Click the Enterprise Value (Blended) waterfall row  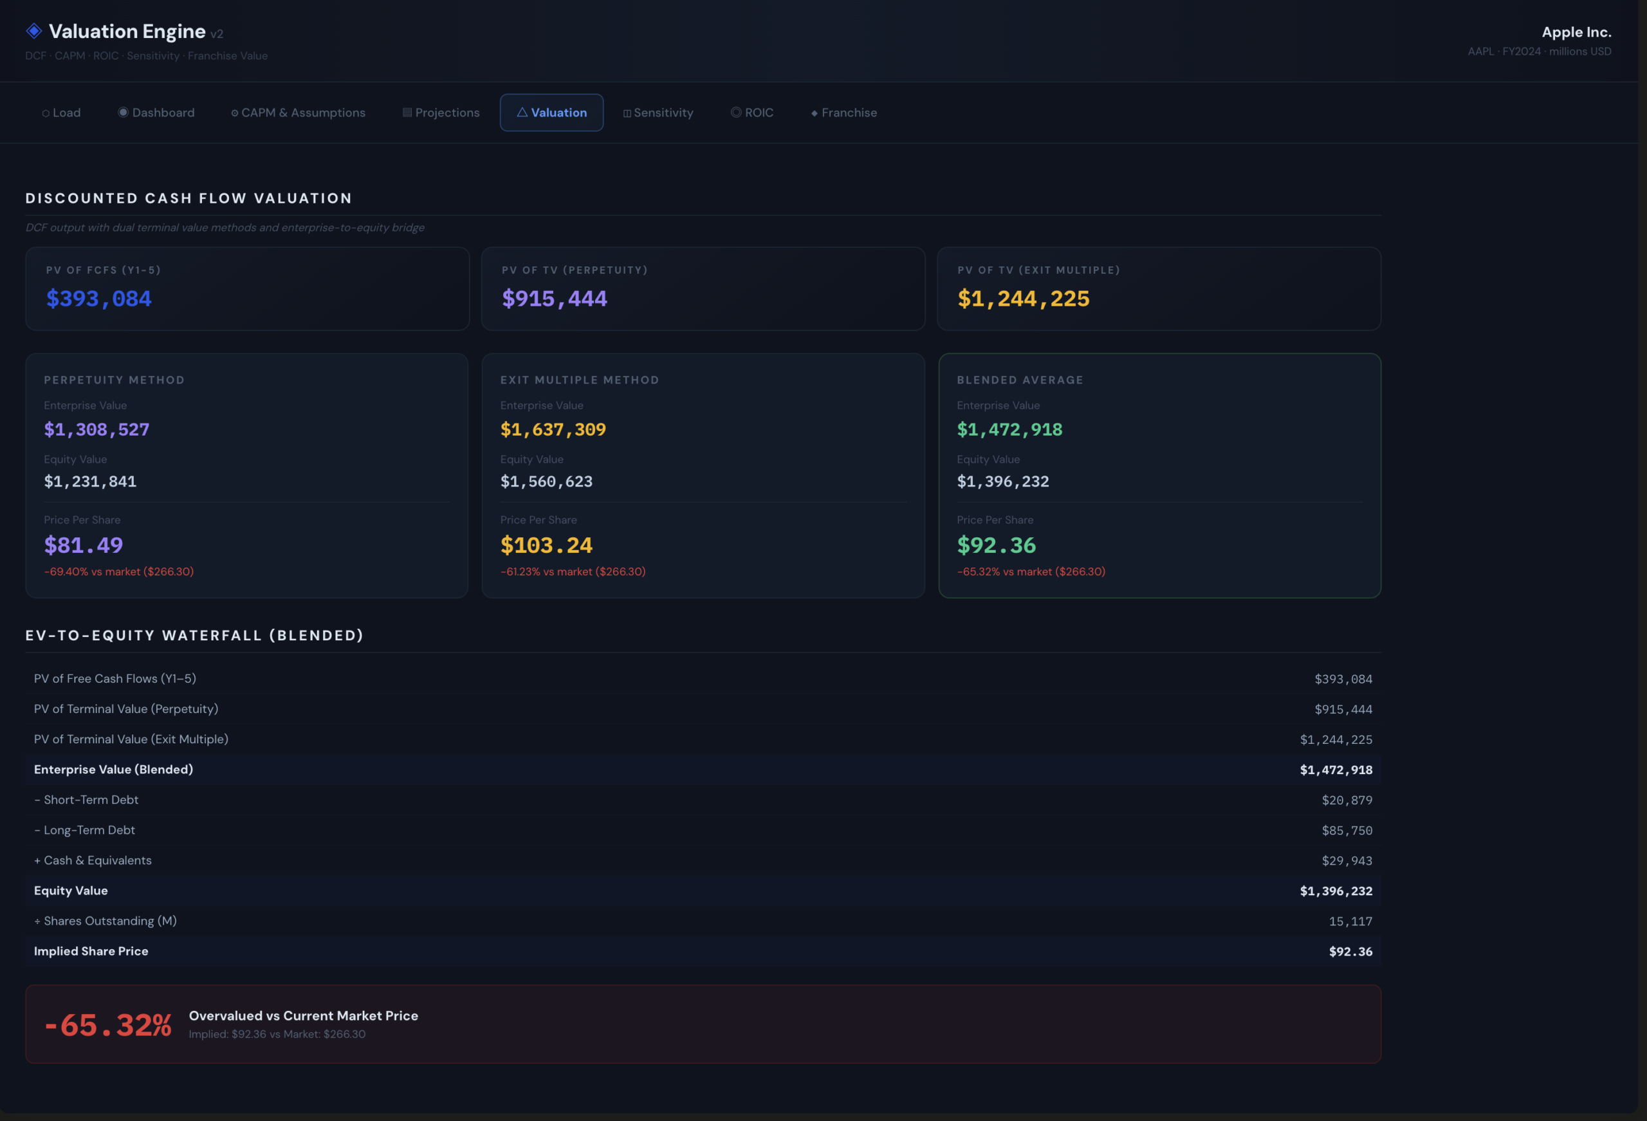point(703,769)
